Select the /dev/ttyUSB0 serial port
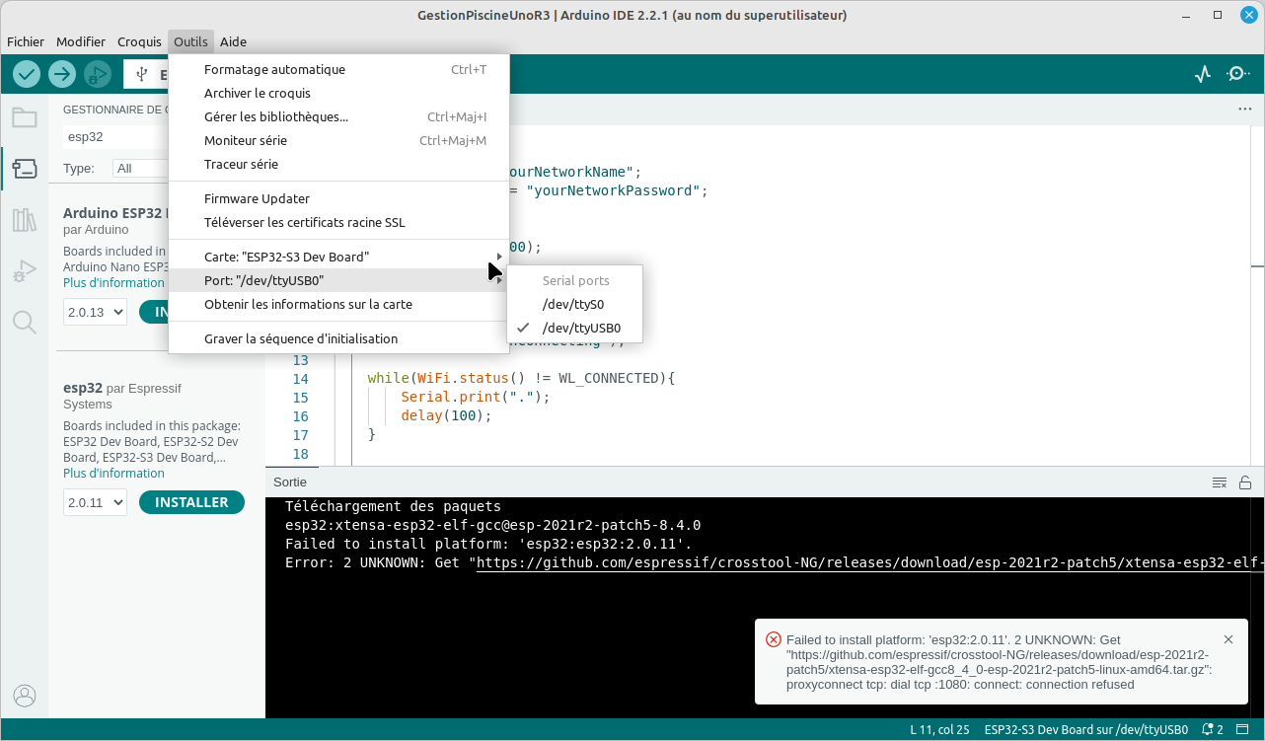This screenshot has width=1265, height=741. click(574, 329)
